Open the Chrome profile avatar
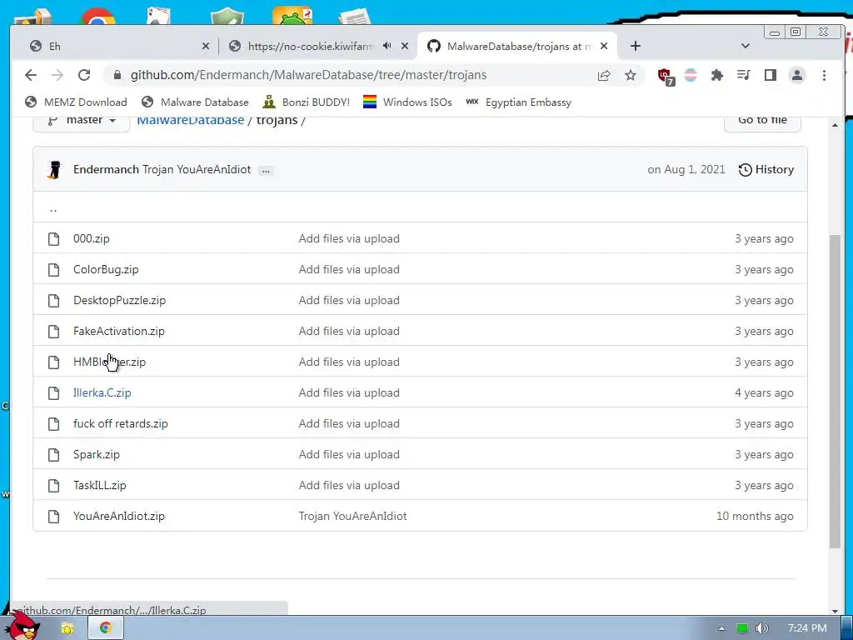853x640 pixels. point(797,75)
